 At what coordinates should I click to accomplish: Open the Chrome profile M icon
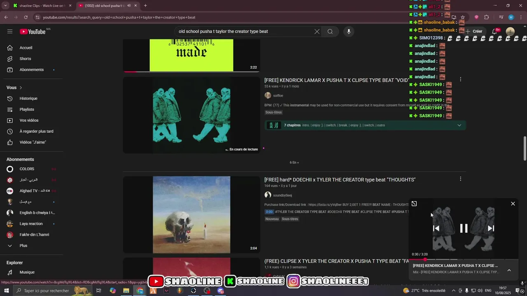[511, 17]
